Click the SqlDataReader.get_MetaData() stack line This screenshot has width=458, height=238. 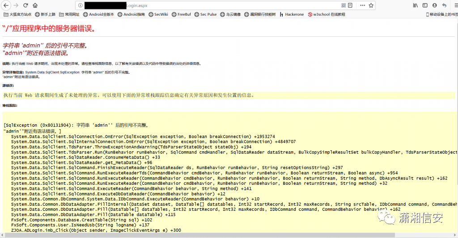81,162
